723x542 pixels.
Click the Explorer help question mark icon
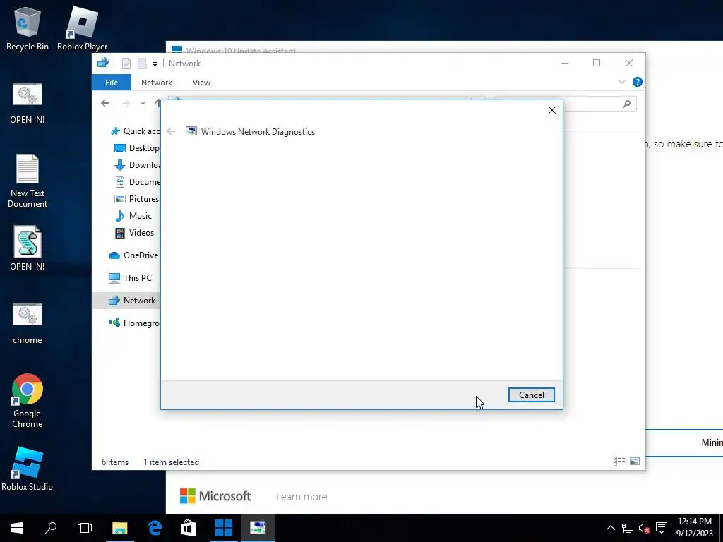point(638,82)
